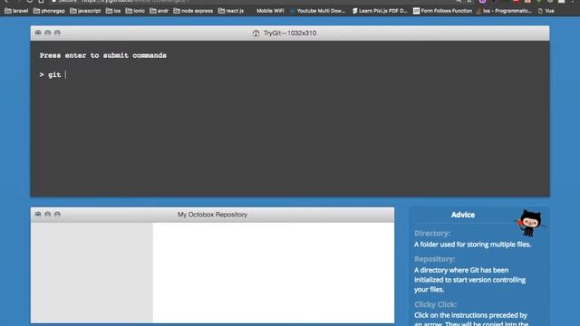Click the maximize button of My Octobox Repository window

click(57, 215)
